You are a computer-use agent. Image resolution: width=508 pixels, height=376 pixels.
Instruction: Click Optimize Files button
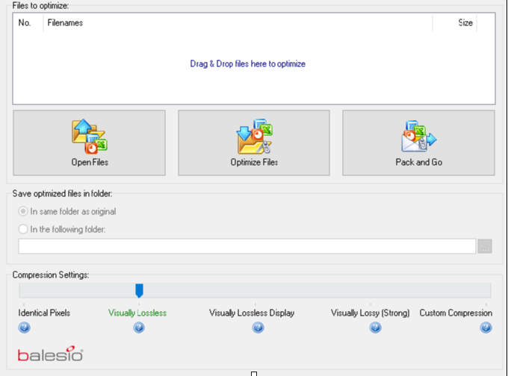pyautogui.click(x=254, y=143)
